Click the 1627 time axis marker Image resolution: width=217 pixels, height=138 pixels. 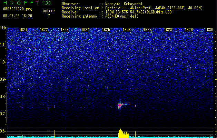coord(147,30)
